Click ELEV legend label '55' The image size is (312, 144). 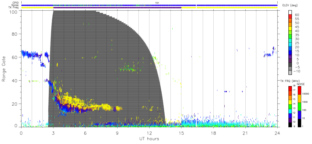tap(297, 19)
